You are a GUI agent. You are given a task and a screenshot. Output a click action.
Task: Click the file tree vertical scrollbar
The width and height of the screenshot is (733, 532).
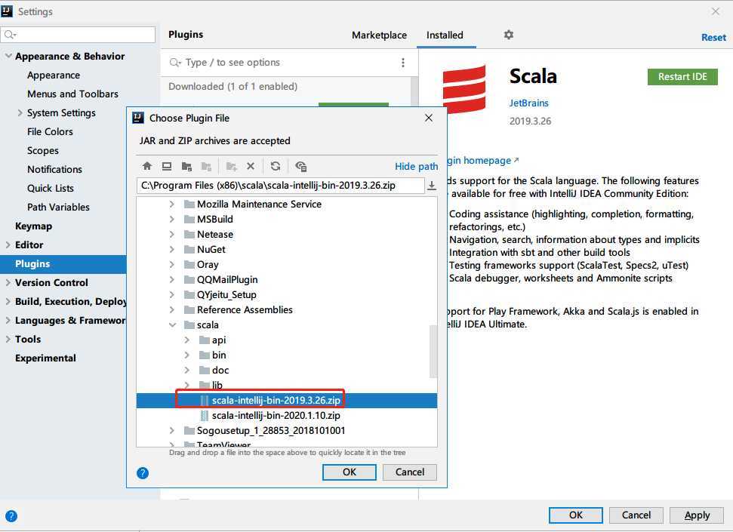pos(433,352)
